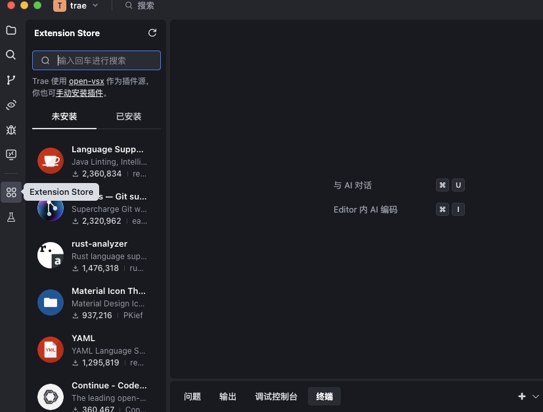This screenshot has height=412, width=543.
Task: Switch to the 未安装 tab
Action: pos(64,117)
